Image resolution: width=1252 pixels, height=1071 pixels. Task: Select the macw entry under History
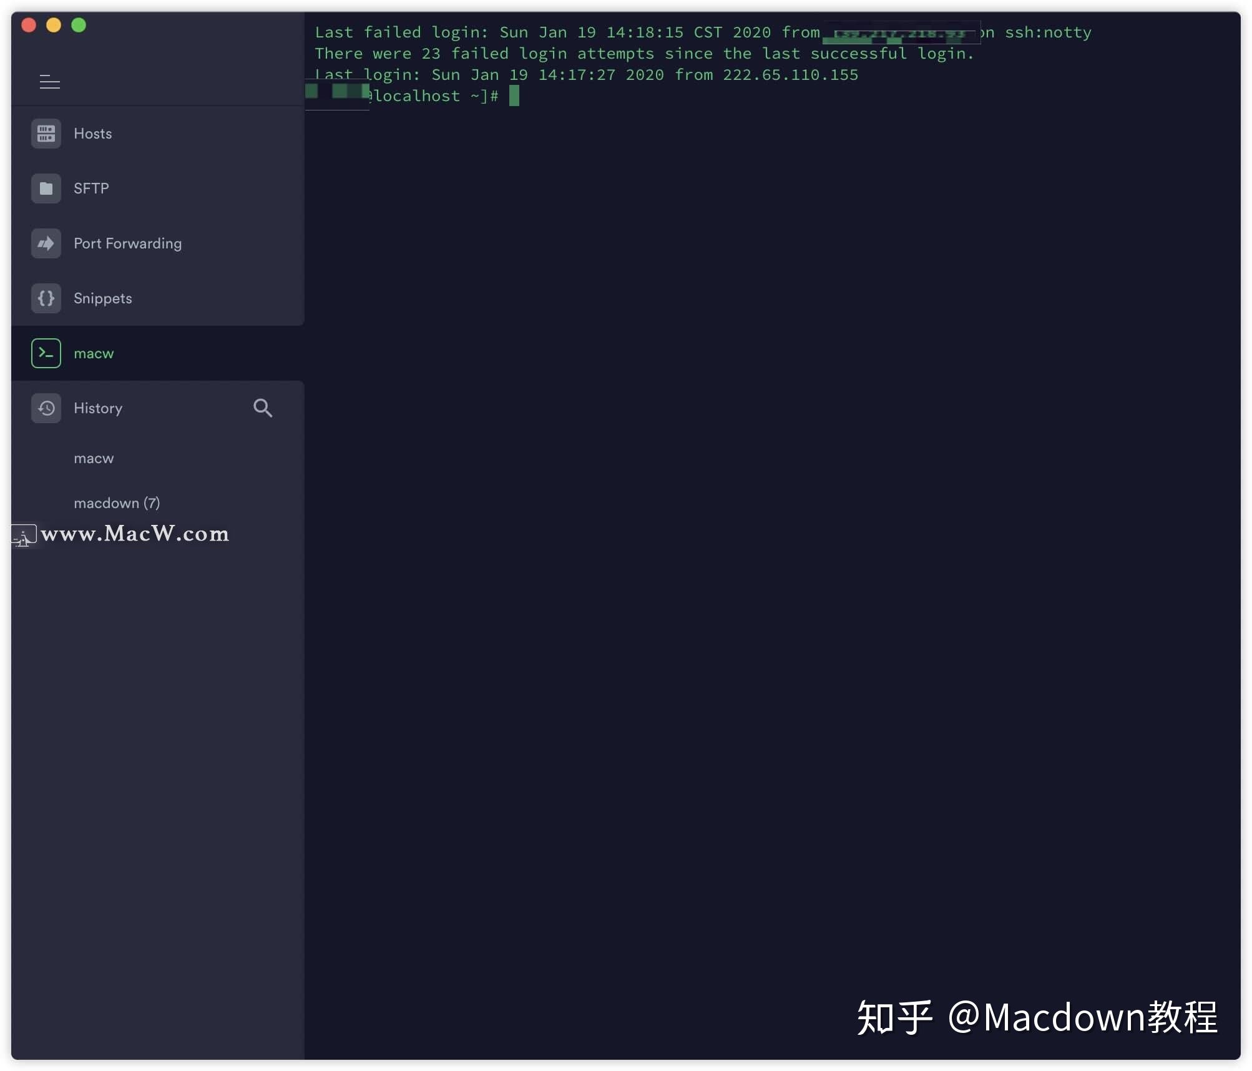94,459
